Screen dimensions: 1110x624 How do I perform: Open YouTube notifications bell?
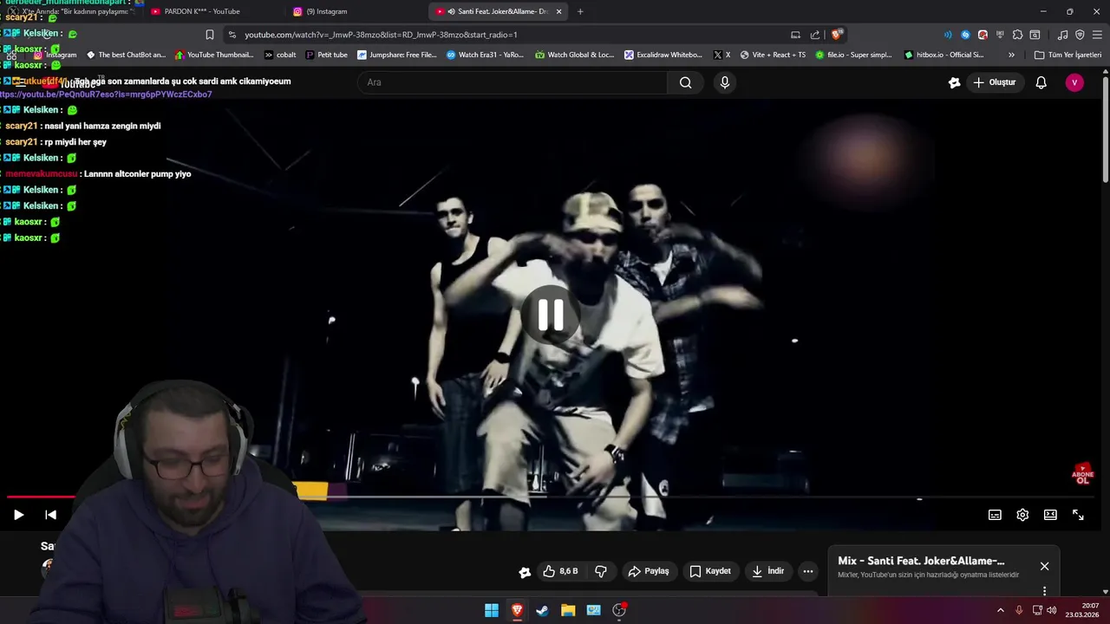[x=1041, y=82]
